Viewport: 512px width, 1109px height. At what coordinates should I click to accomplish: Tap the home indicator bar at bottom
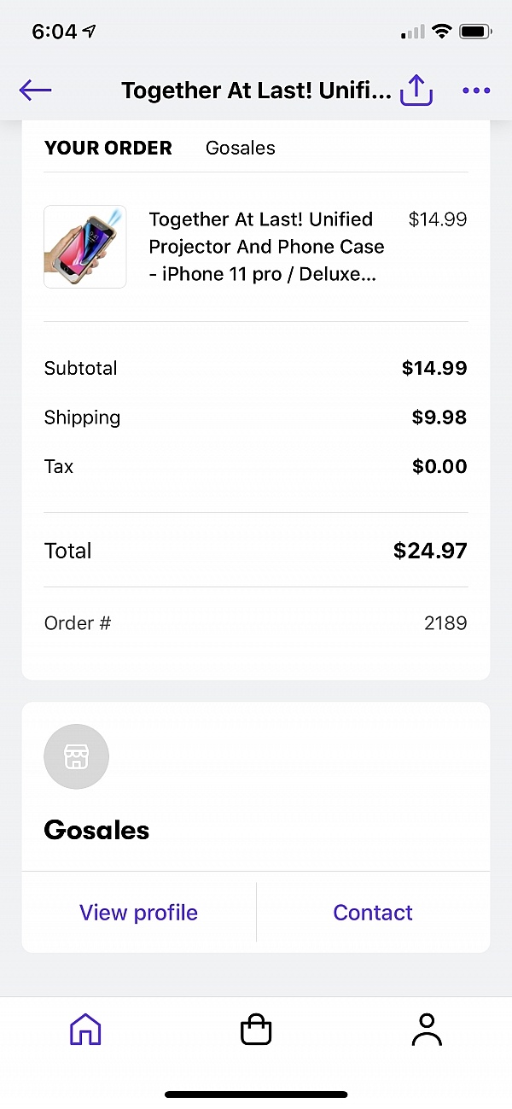tap(256, 1093)
